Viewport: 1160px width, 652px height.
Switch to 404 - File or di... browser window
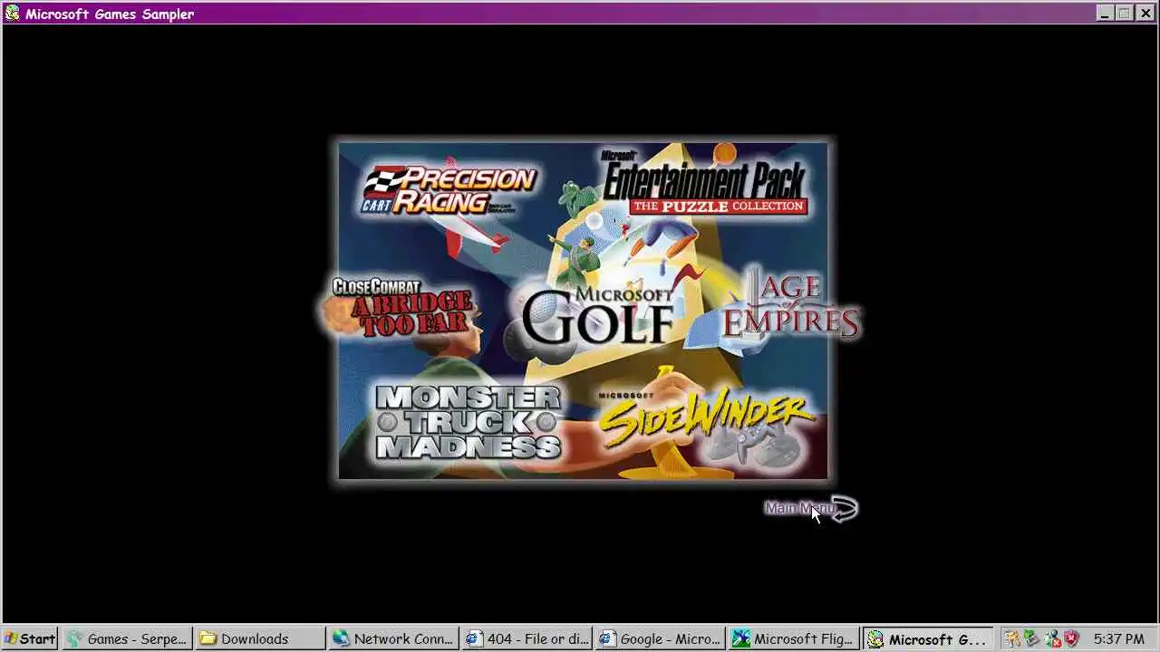point(527,638)
